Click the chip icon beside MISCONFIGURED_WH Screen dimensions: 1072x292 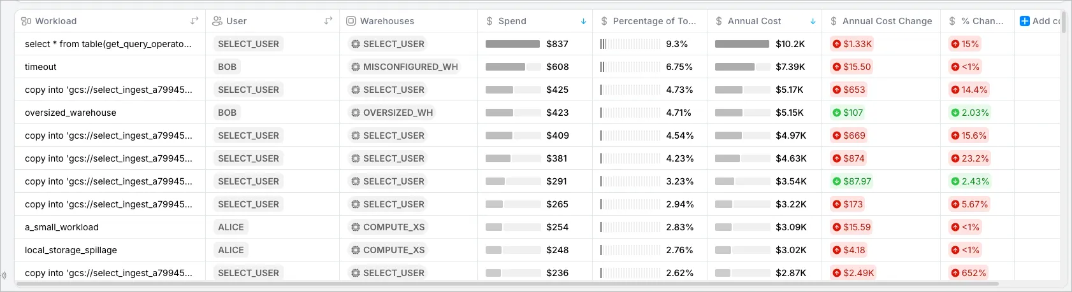355,67
